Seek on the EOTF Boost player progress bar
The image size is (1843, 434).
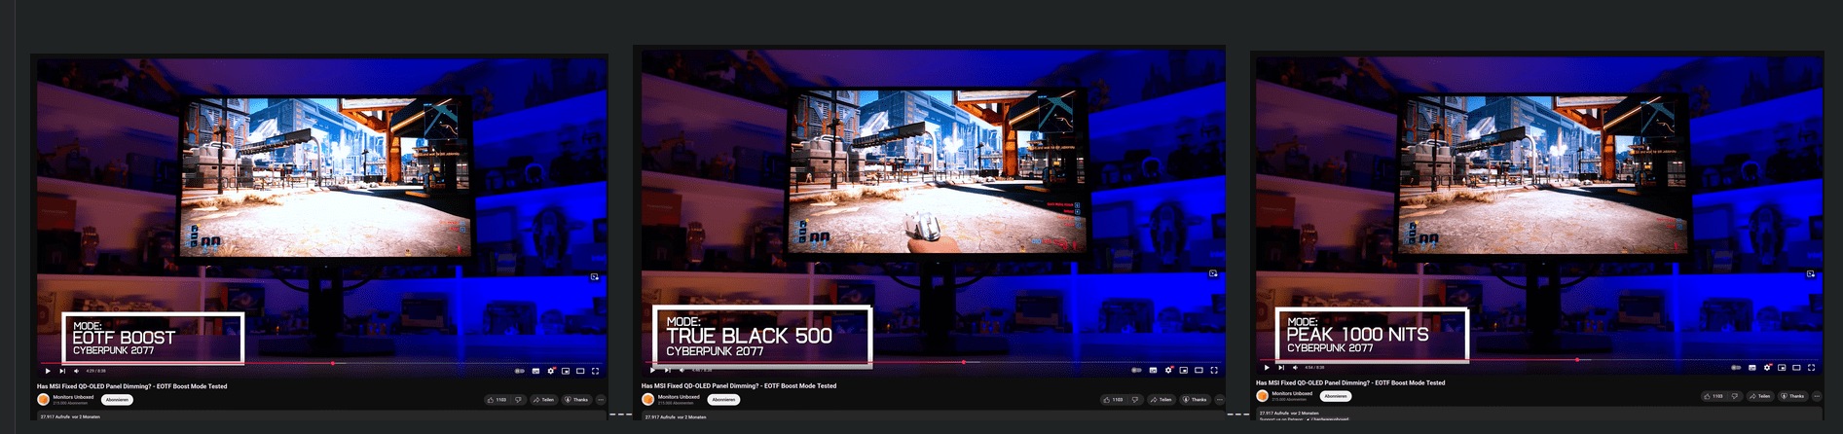(x=321, y=363)
